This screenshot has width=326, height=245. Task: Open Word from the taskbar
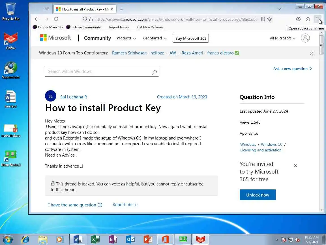pos(78,239)
